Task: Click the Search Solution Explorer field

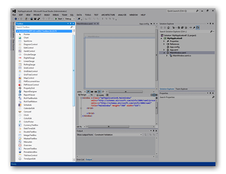Action: coord(185,32)
